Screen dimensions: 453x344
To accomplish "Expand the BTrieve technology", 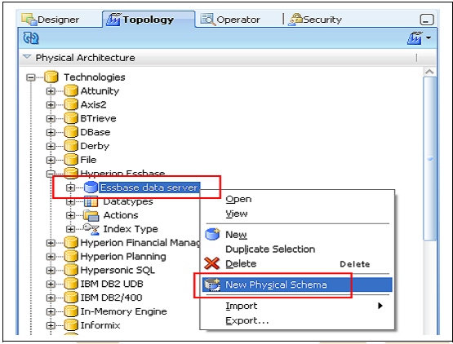I will click(x=51, y=119).
